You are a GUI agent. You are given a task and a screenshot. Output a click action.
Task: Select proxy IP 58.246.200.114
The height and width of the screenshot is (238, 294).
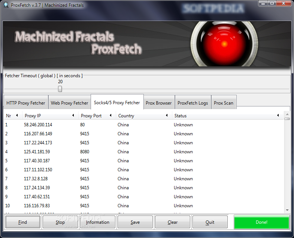[38, 125]
